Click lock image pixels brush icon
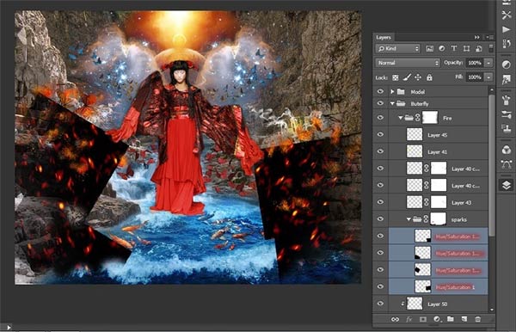Image resolution: width=516 pixels, height=332 pixels. click(x=407, y=77)
